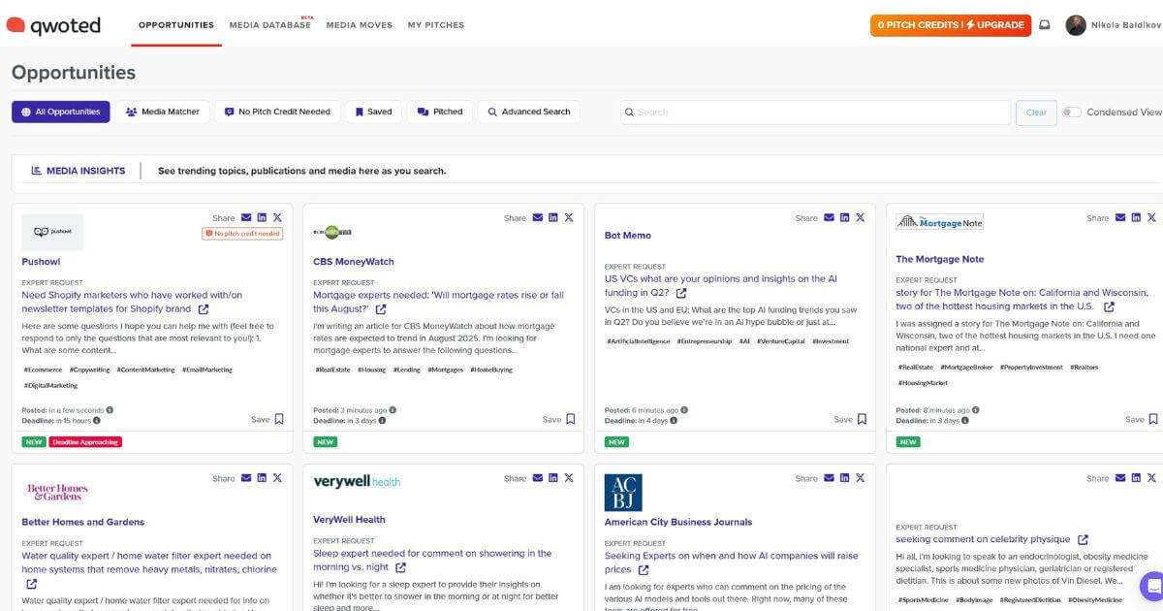This screenshot has height=611, width=1163.
Task: Open the profile menu for Nikola Baldikov
Action: tap(1076, 24)
